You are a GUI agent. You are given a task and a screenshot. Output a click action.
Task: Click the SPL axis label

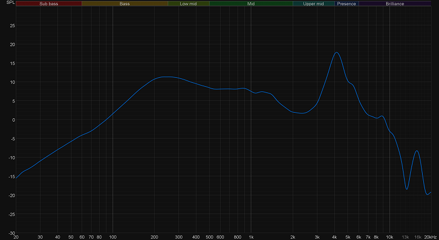click(10, 2)
